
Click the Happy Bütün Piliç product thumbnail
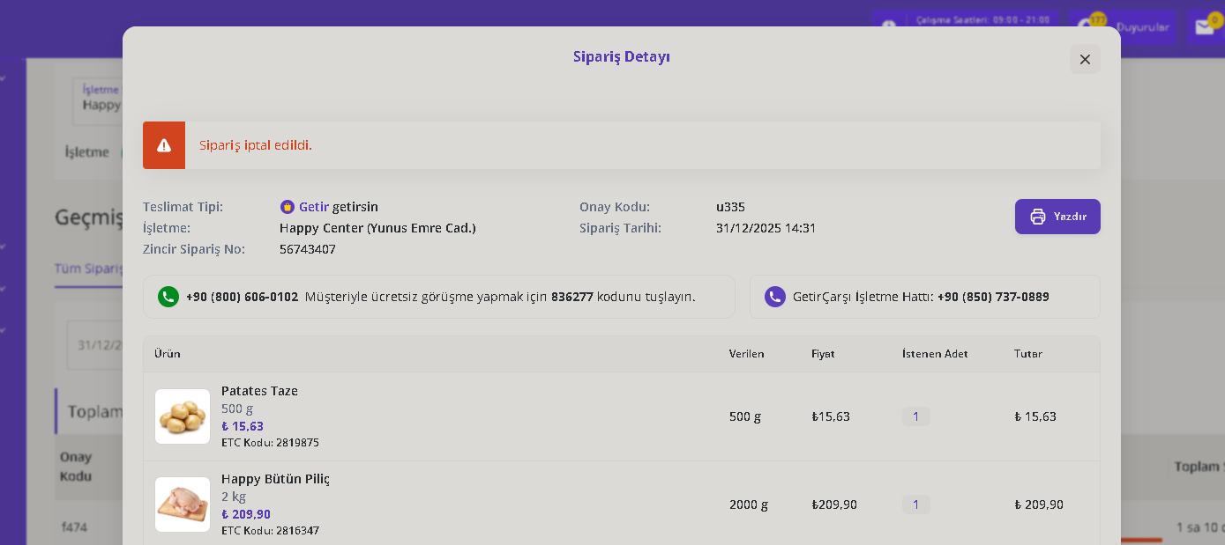(x=183, y=504)
